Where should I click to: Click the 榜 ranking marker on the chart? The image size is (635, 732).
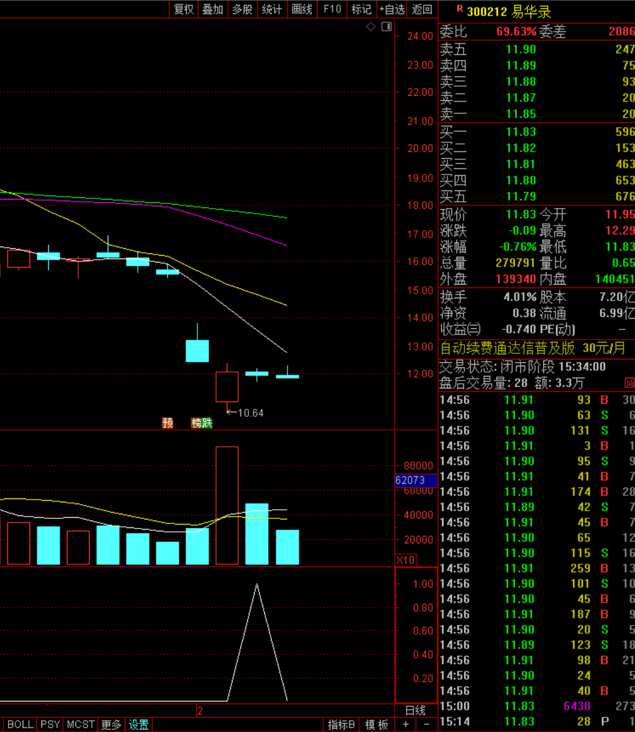tap(196, 423)
